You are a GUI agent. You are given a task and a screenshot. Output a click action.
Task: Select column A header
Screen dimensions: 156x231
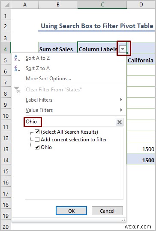25,4
